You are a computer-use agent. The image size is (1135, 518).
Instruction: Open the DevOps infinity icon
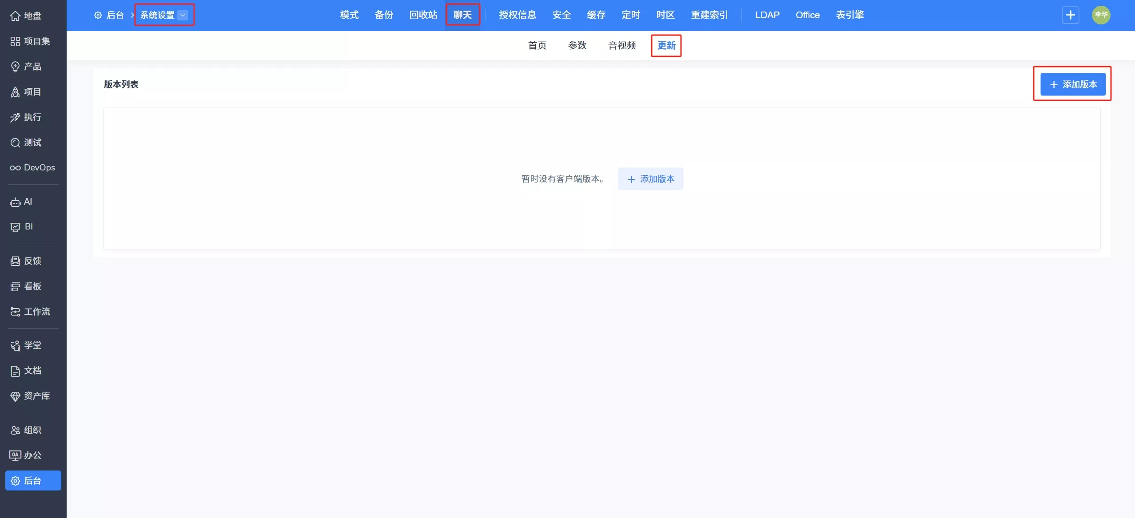pos(15,168)
